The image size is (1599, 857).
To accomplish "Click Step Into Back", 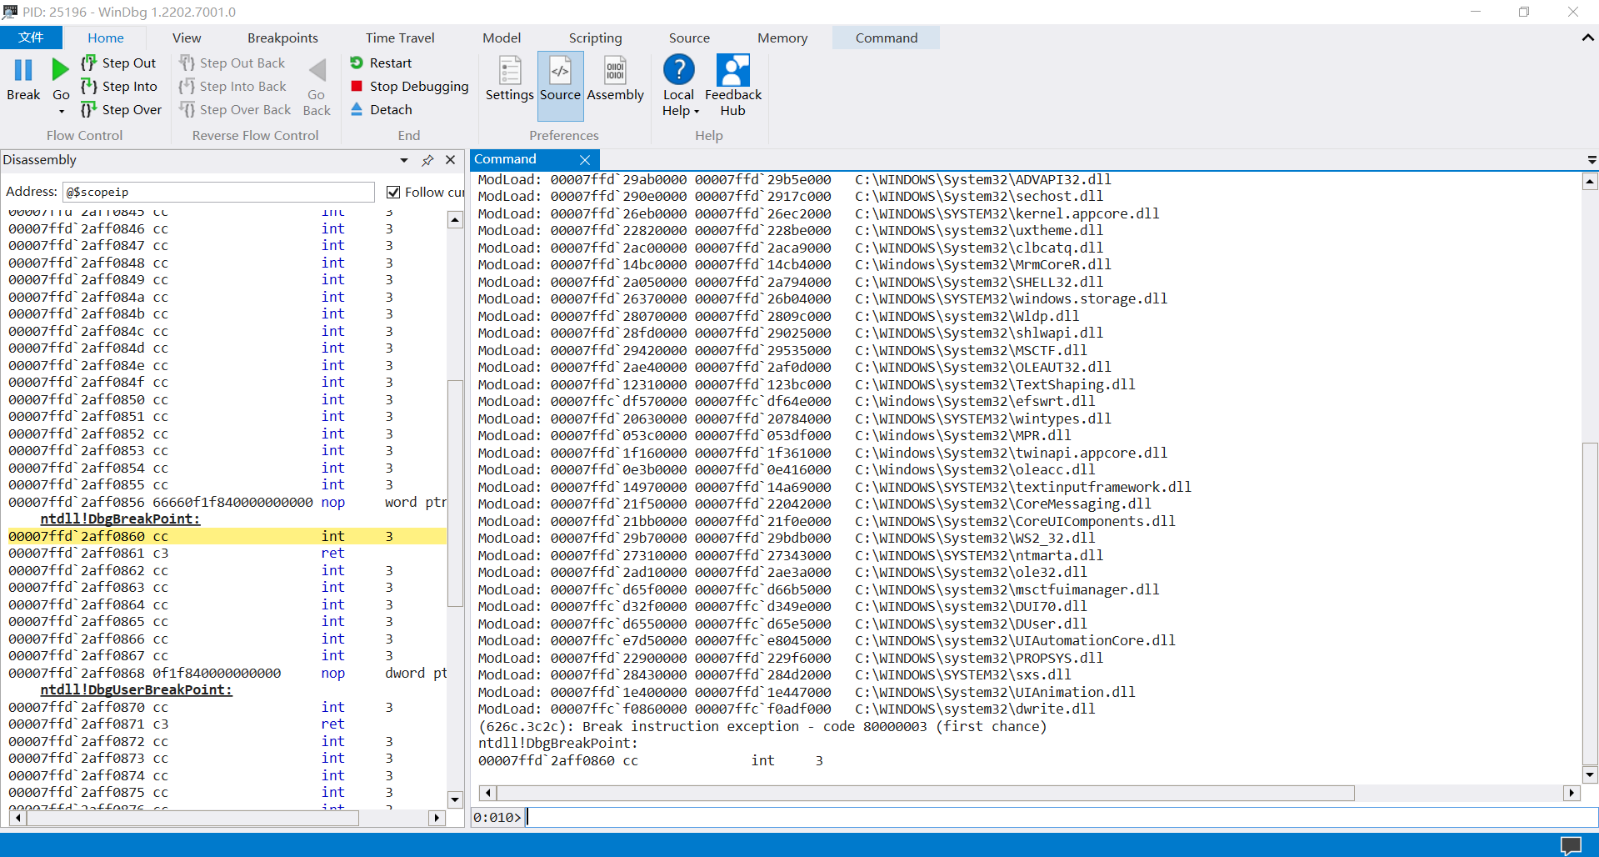I will pos(232,87).
